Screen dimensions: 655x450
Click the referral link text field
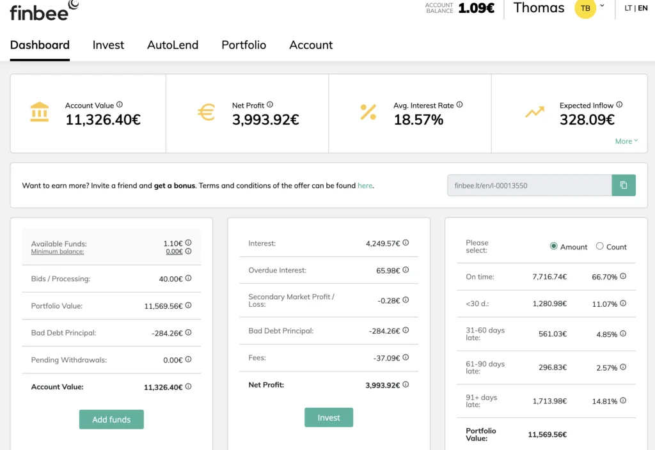(528, 185)
